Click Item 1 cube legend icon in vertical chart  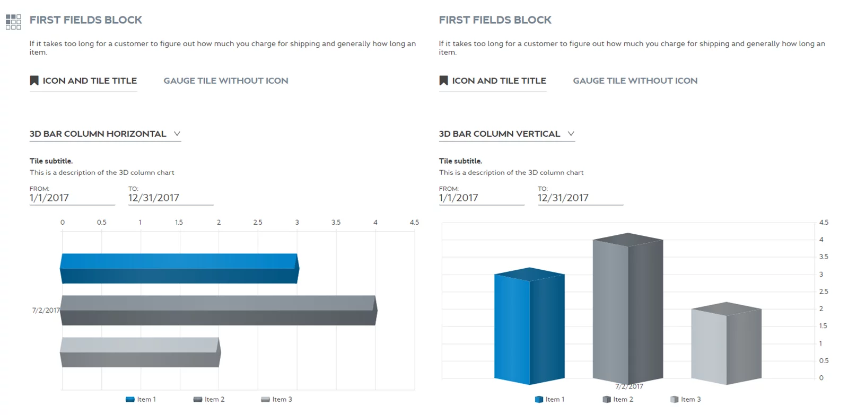coord(539,400)
